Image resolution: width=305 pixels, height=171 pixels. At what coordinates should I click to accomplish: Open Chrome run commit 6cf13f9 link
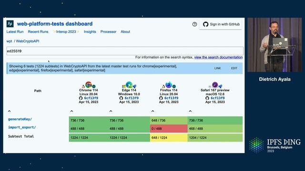coord(91,98)
